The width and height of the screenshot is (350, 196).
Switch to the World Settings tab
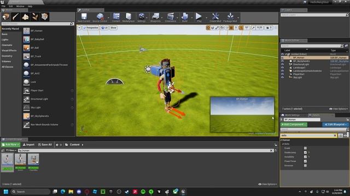(x=292, y=115)
